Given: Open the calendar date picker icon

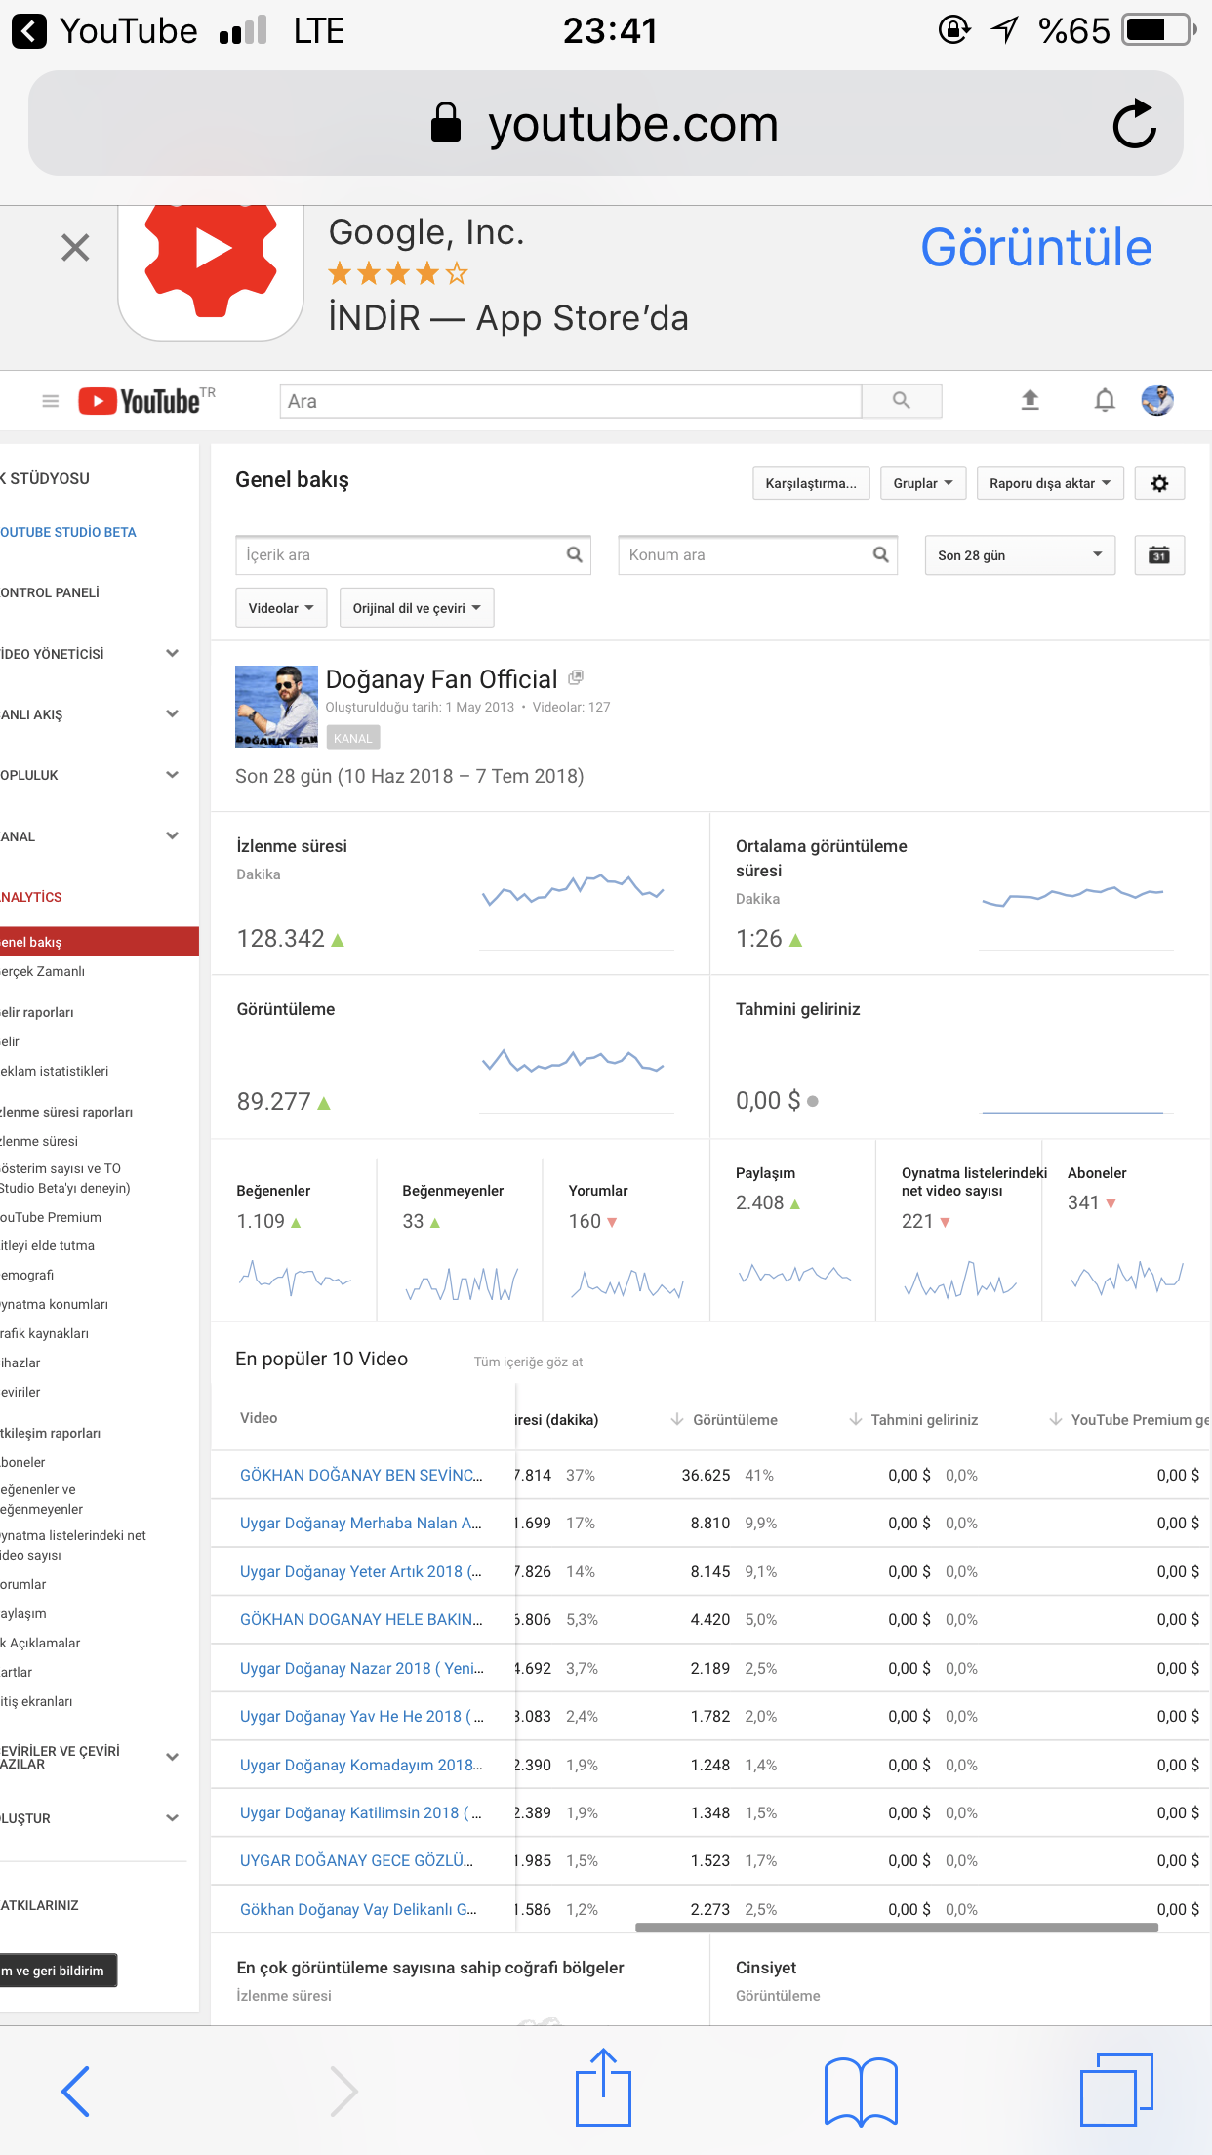Looking at the screenshot, I should 1159,555.
